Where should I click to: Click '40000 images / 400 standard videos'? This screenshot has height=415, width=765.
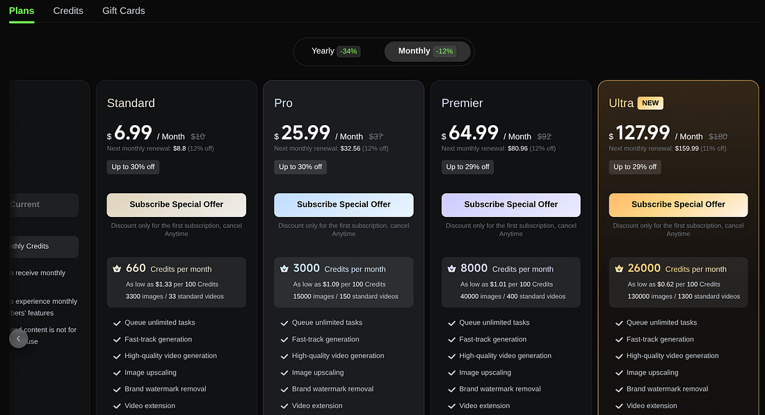[513, 297]
